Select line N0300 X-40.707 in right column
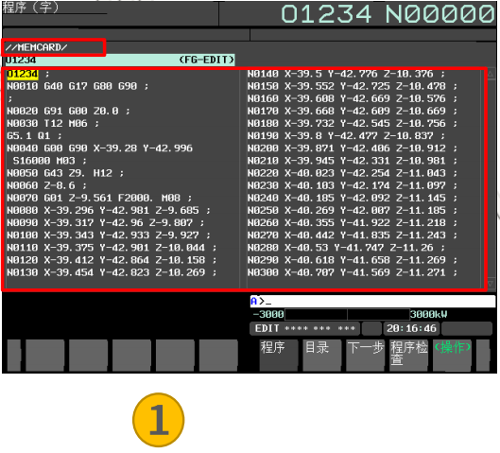This screenshot has height=453, width=500. point(353,272)
